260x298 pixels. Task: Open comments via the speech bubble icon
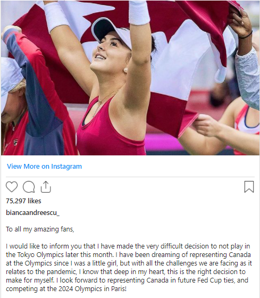click(29, 187)
